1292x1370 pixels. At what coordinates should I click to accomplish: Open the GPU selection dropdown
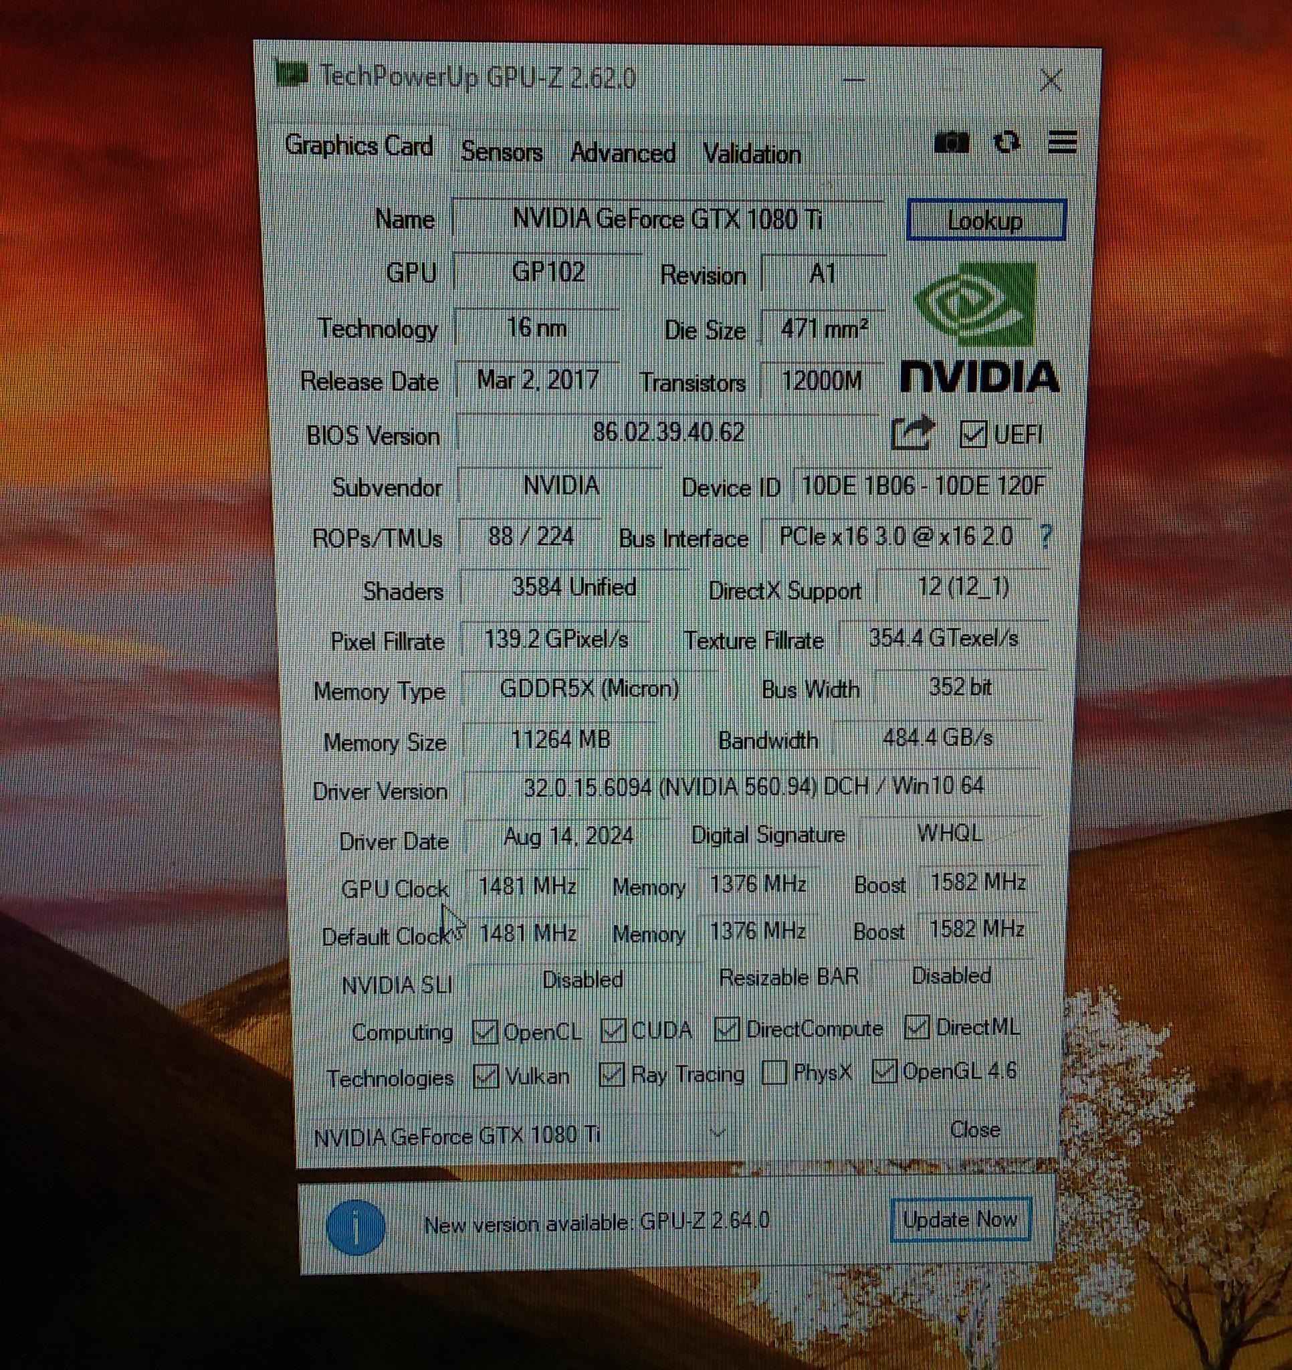[520, 1135]
